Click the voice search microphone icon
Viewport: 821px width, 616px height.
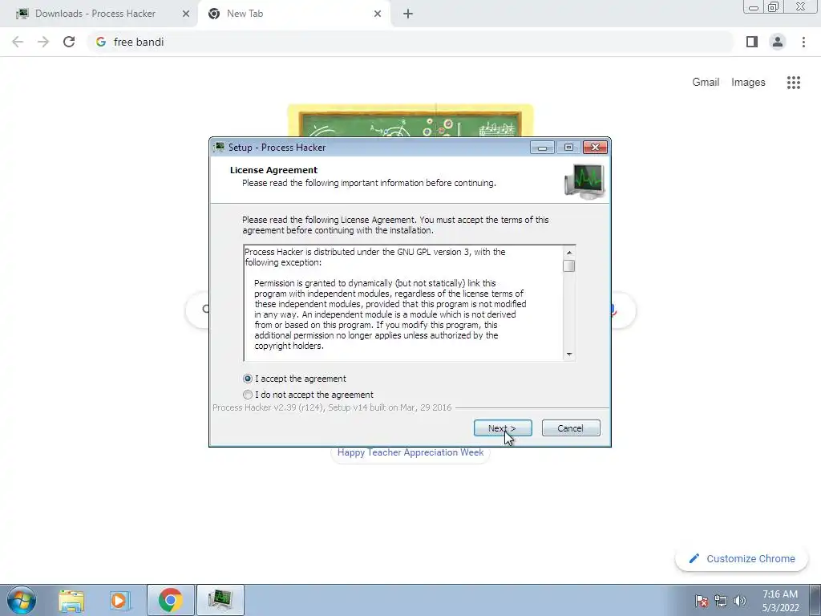point(613,310)
